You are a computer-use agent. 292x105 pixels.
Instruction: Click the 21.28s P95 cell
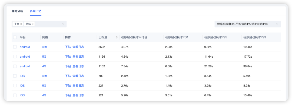click(208, 66)
